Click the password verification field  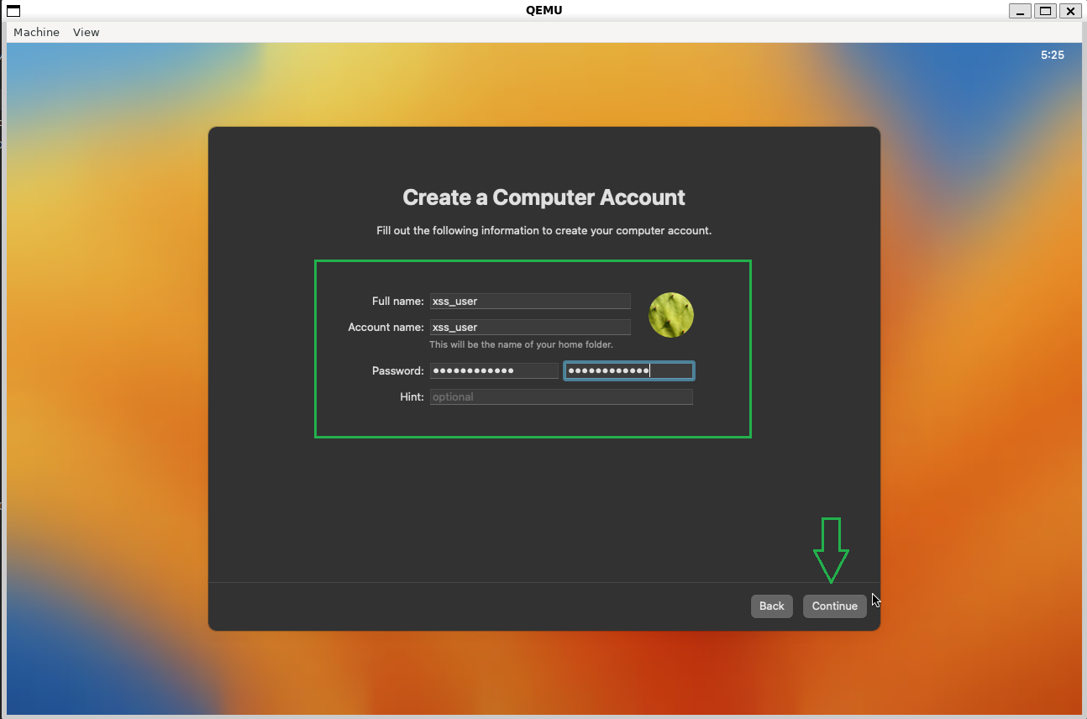629,370
